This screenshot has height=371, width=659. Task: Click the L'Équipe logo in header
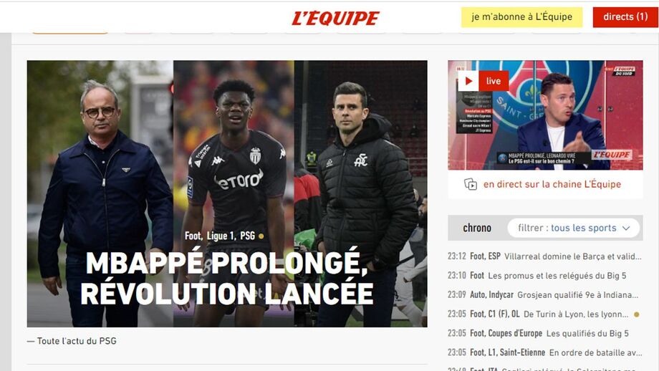coord(335,18)
